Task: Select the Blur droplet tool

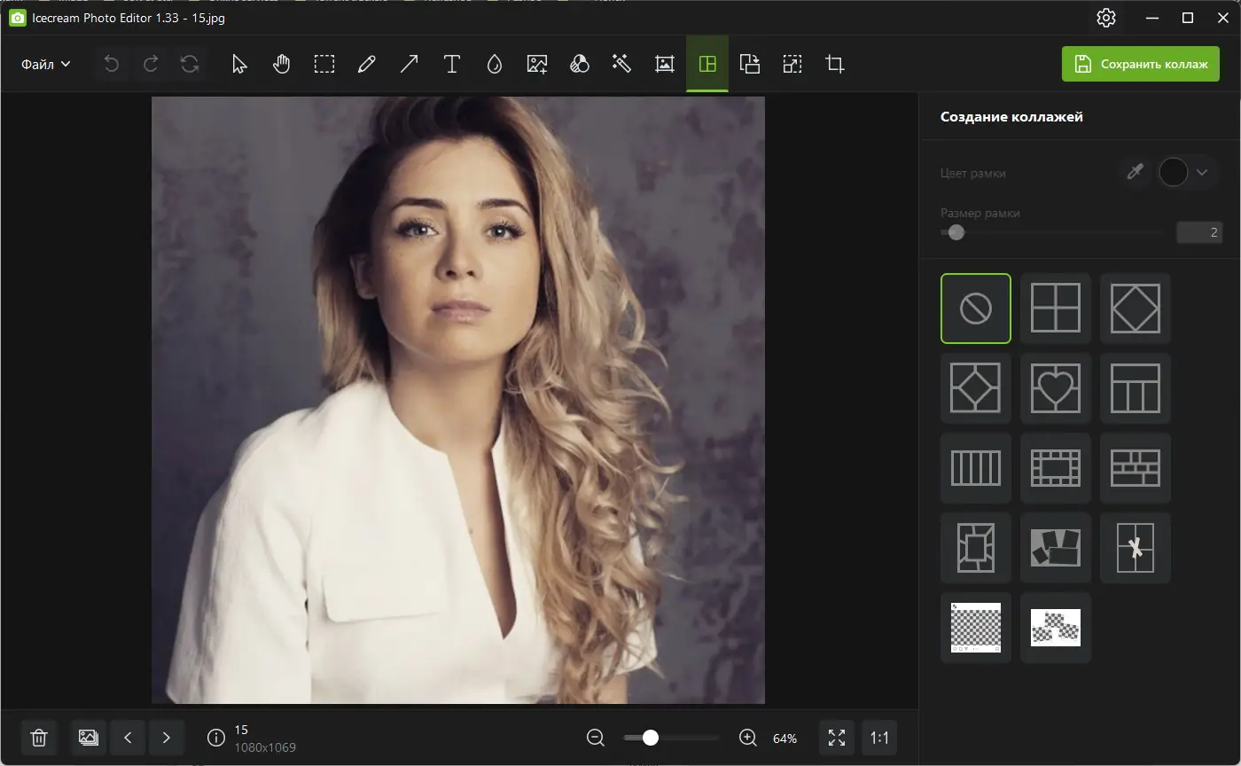Action: tap(495, 64)
